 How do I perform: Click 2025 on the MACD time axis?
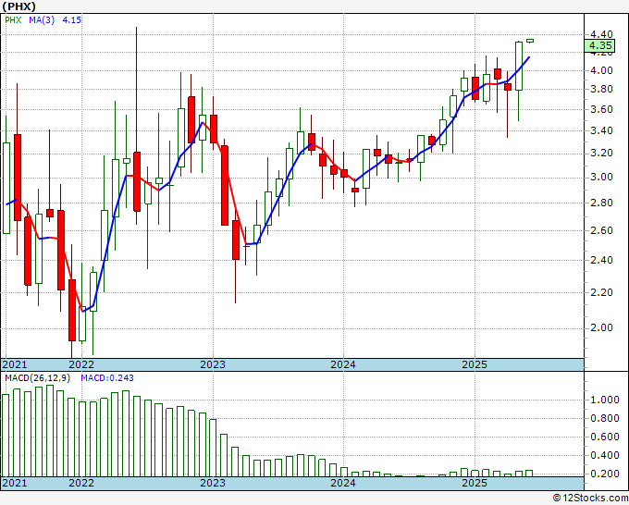click(475, 483)
